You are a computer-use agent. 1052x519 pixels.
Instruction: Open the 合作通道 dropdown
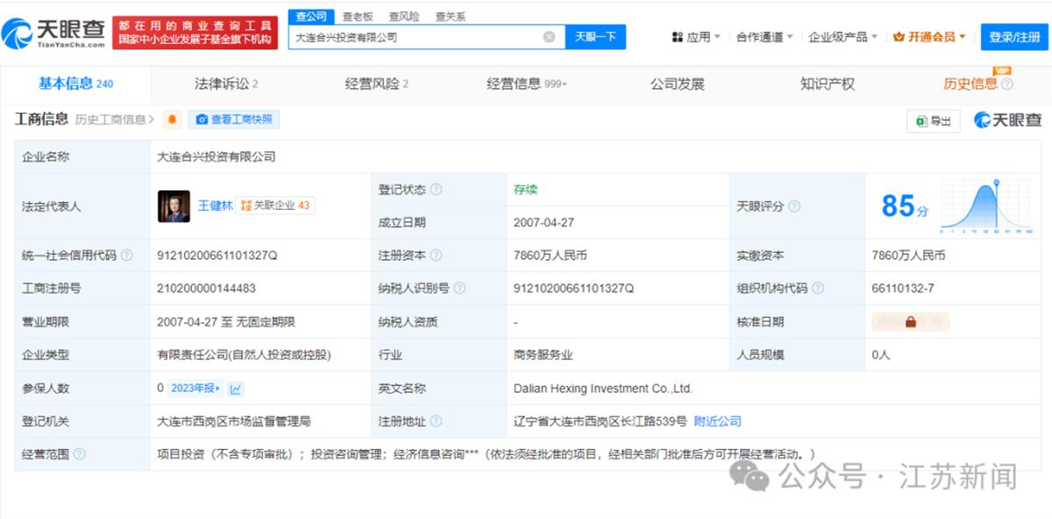(759, 37)
